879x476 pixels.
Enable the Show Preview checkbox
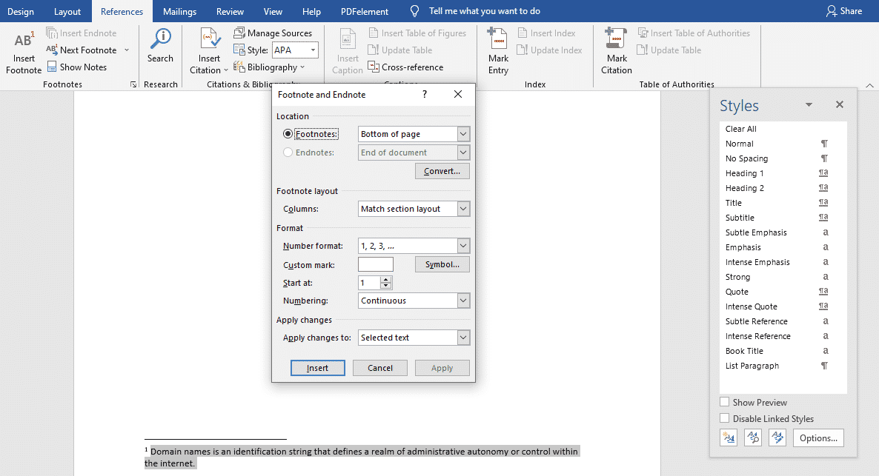point(724,402)
